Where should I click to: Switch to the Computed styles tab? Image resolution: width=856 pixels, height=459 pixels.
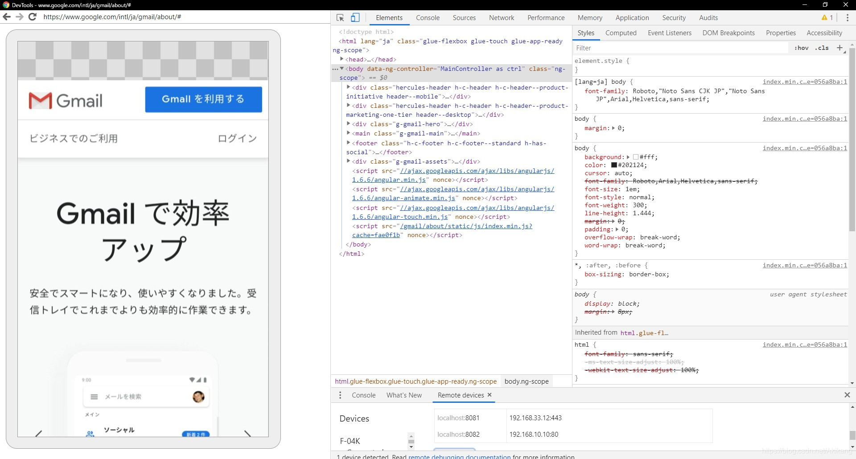[x=621, y=33]
